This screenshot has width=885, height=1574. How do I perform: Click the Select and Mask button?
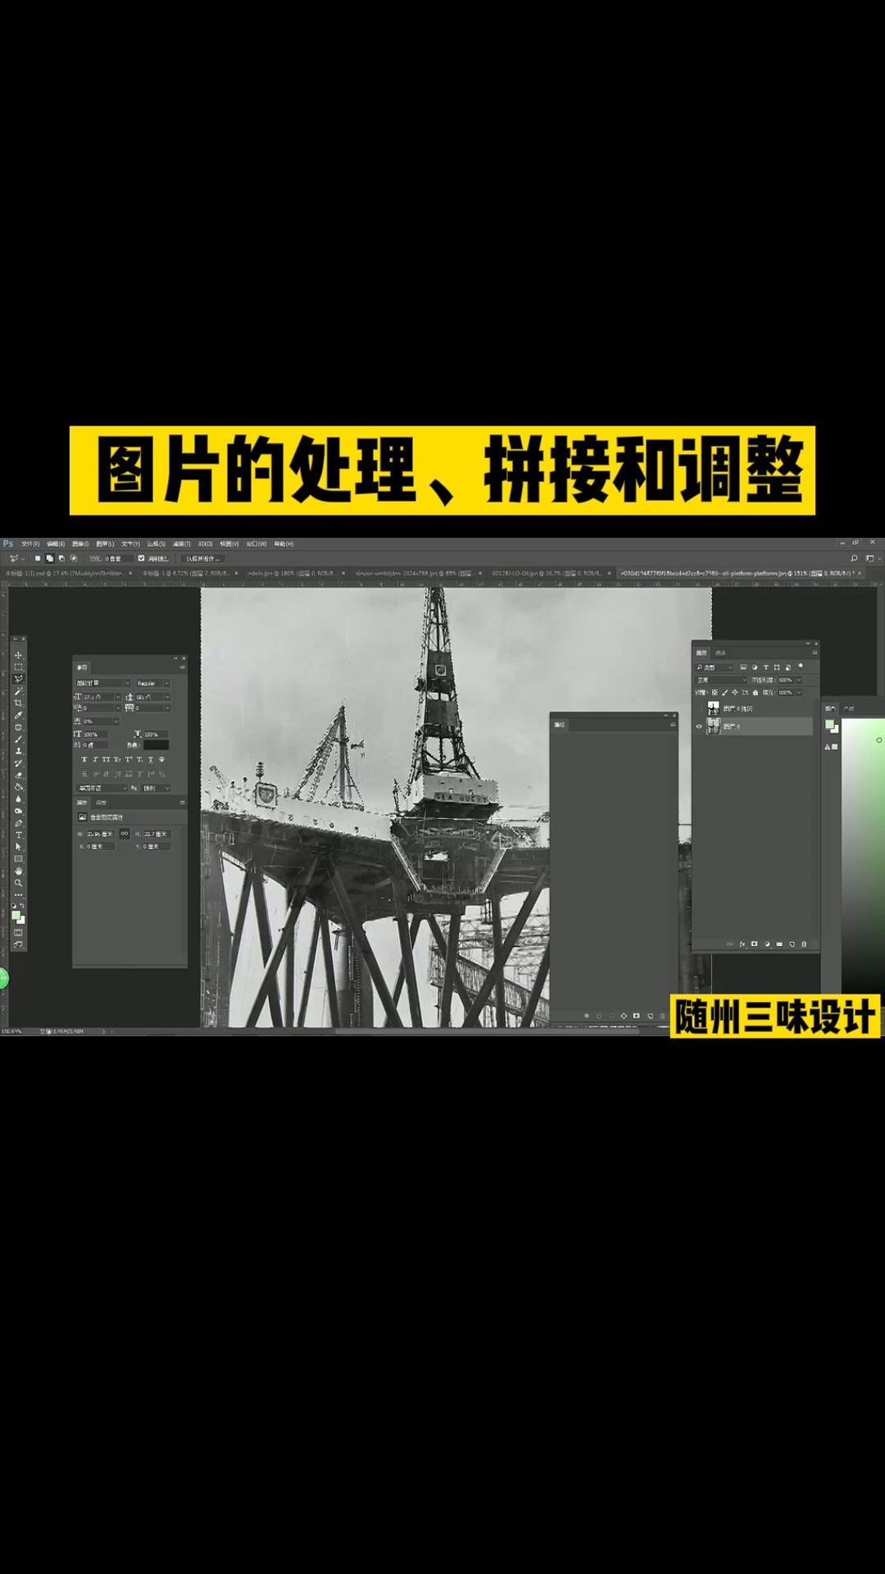(203, 558)
